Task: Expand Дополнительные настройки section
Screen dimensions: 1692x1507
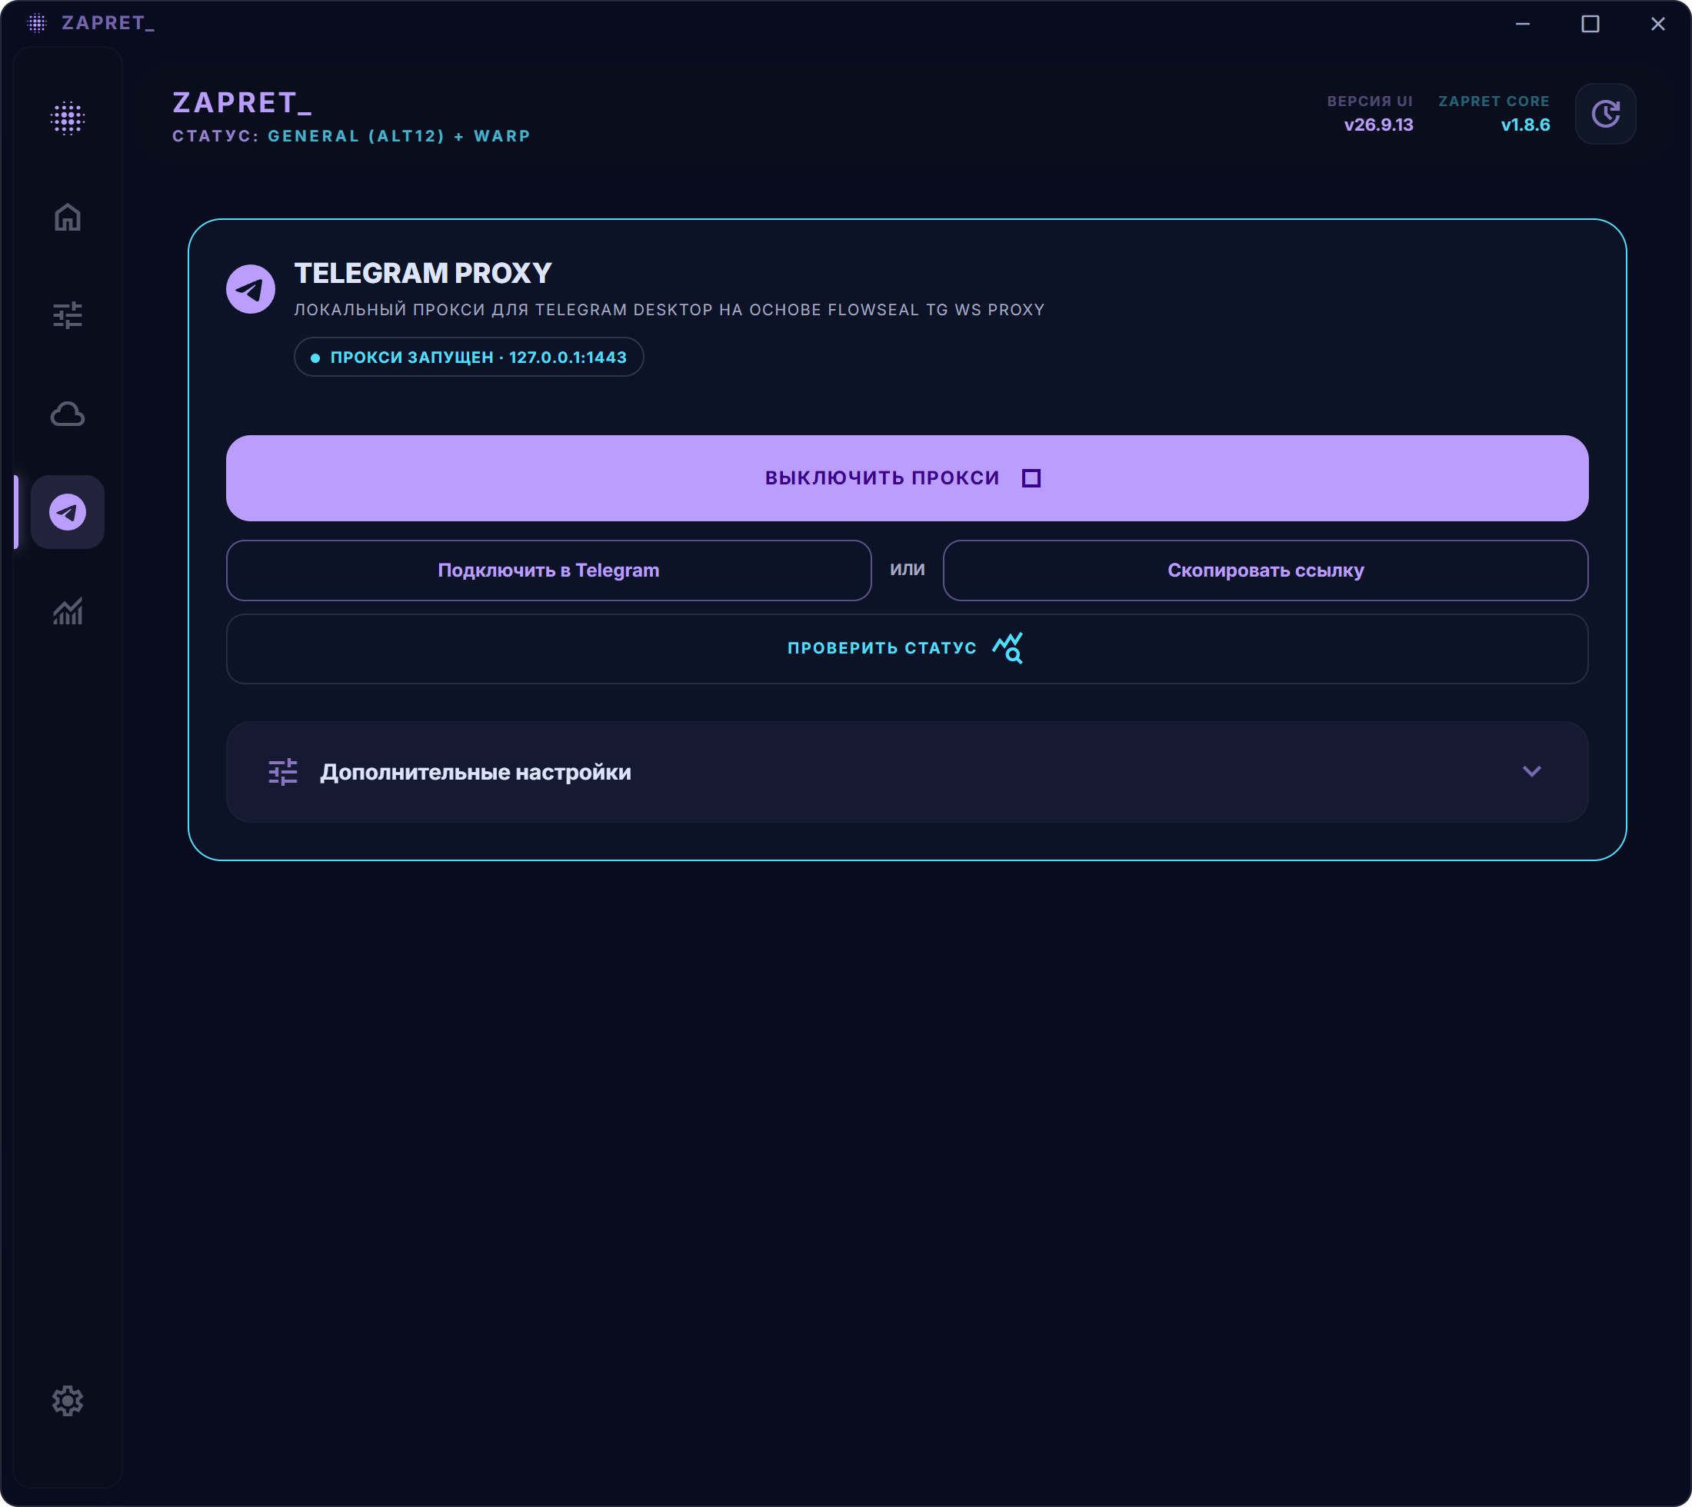Action: (x=907, y=773)
